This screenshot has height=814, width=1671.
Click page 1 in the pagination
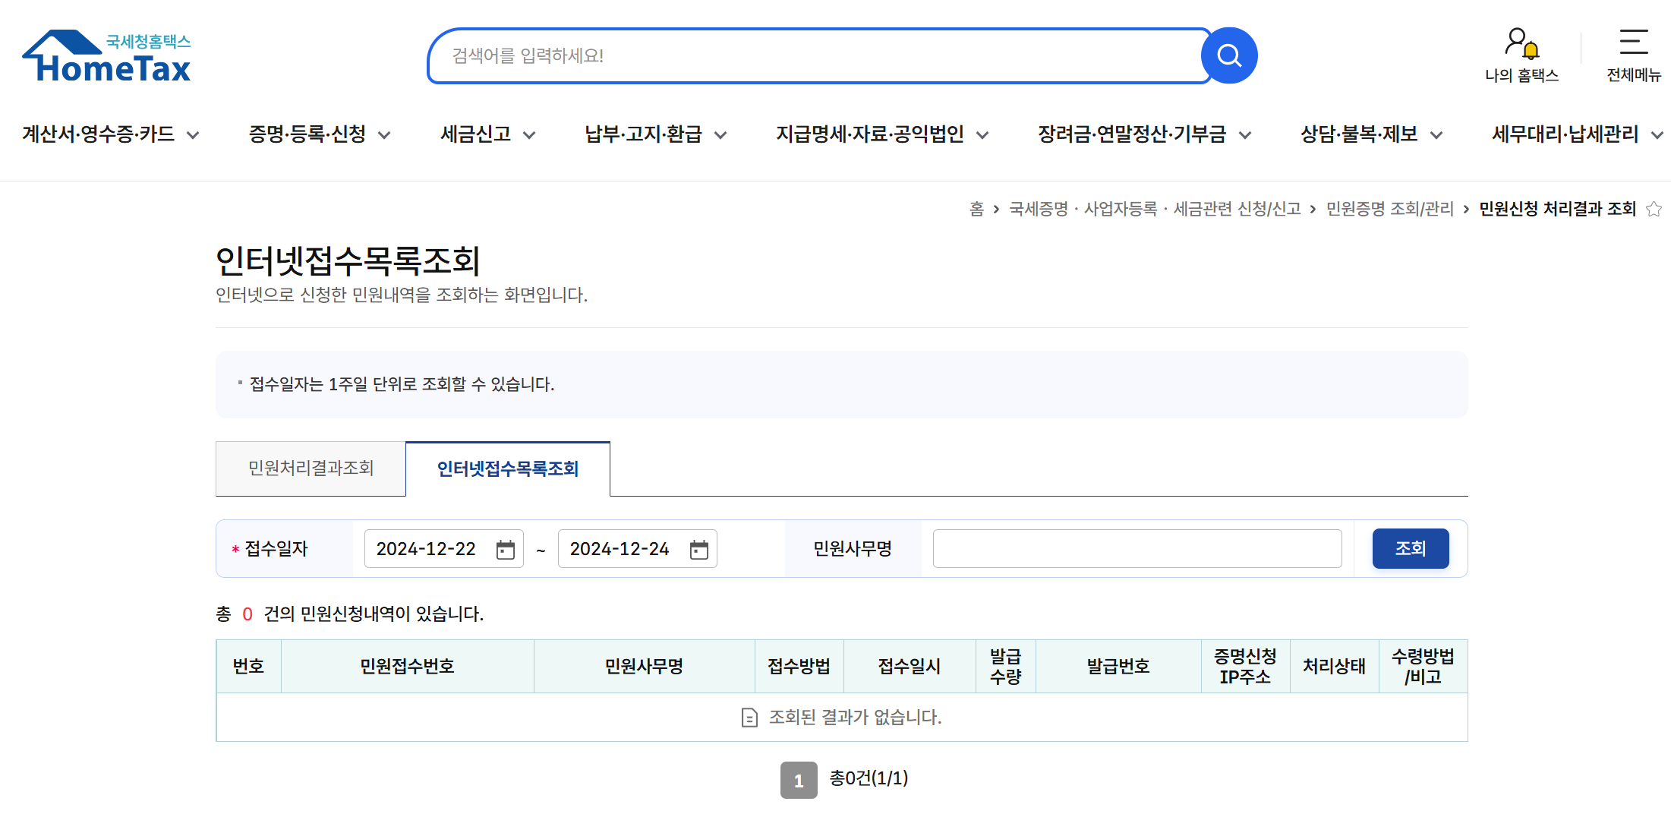(x=798, y=779)
